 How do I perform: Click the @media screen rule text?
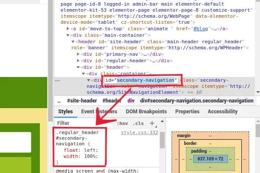tap(97, 171)
